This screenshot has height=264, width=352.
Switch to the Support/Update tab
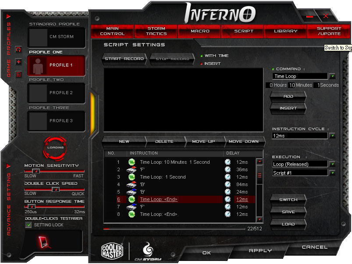click(329, 31)
